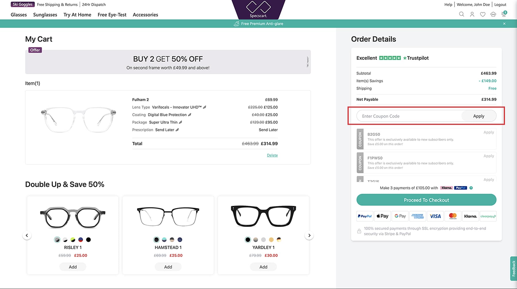
Task: Advance carousel with the right arrow
Action: point(309,235)
